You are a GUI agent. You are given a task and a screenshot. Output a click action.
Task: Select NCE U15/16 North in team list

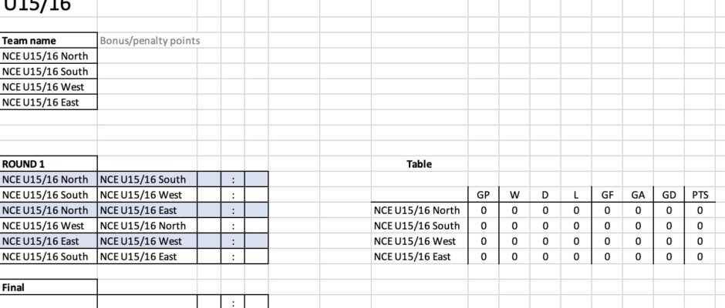pos(48,56)
